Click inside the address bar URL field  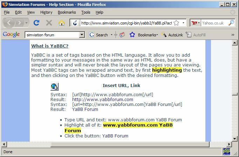[126, 23]
